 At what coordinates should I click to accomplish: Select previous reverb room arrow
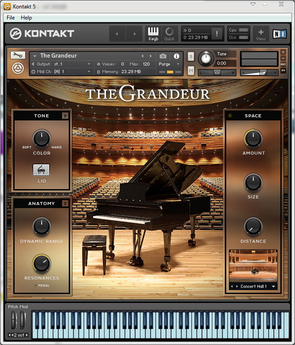click(232, 286)
